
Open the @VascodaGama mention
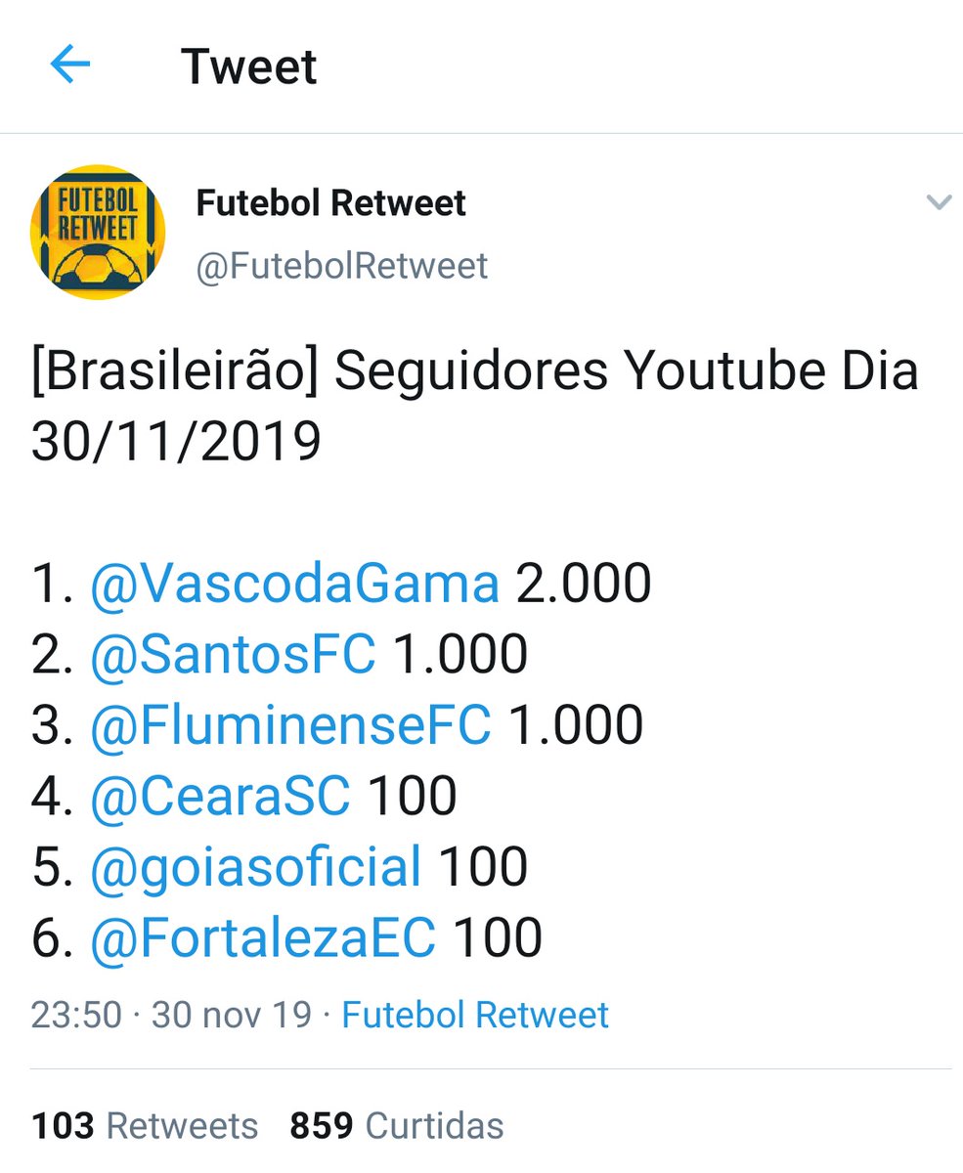[294, 584]
